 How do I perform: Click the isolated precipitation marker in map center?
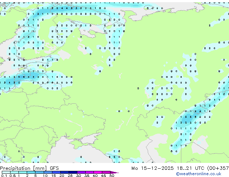[x=119, y=111]
